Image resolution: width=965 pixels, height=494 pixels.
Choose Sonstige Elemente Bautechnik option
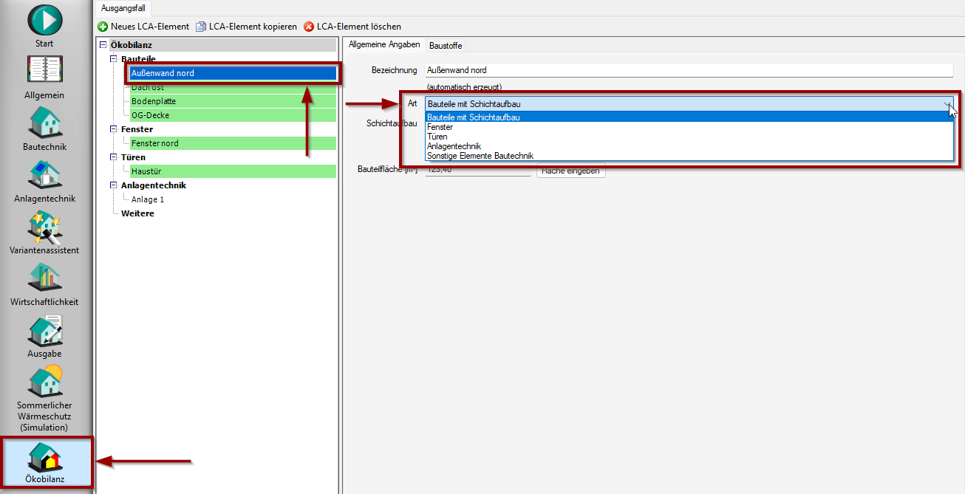pyautogui.click(x=480, y=156)
